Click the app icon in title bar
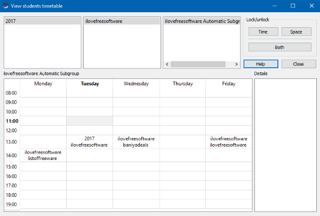The width and height of the screenshot is (320, 216). tap(5, 6)
